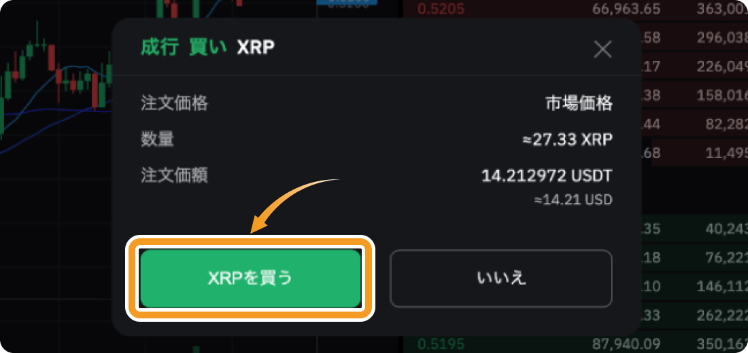This screenshot has width=748, height=353.
Task: Click the ≈27.33 XRP quantity value
Action: click(567, 140)
